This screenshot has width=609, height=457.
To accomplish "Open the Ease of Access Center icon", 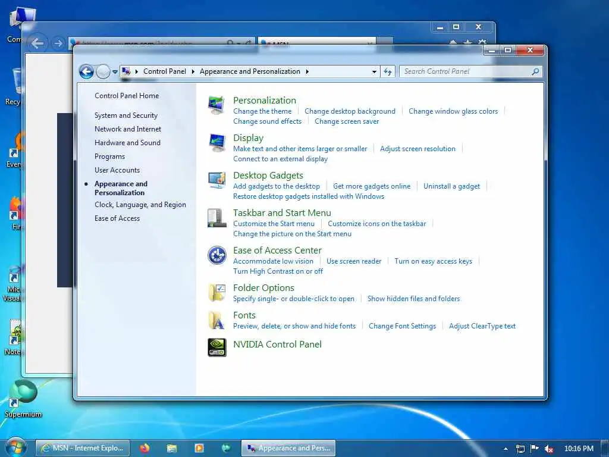I will pos(216,255).
